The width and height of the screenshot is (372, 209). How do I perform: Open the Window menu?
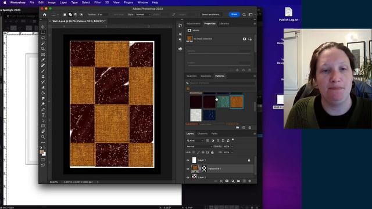tap(142, 2)
